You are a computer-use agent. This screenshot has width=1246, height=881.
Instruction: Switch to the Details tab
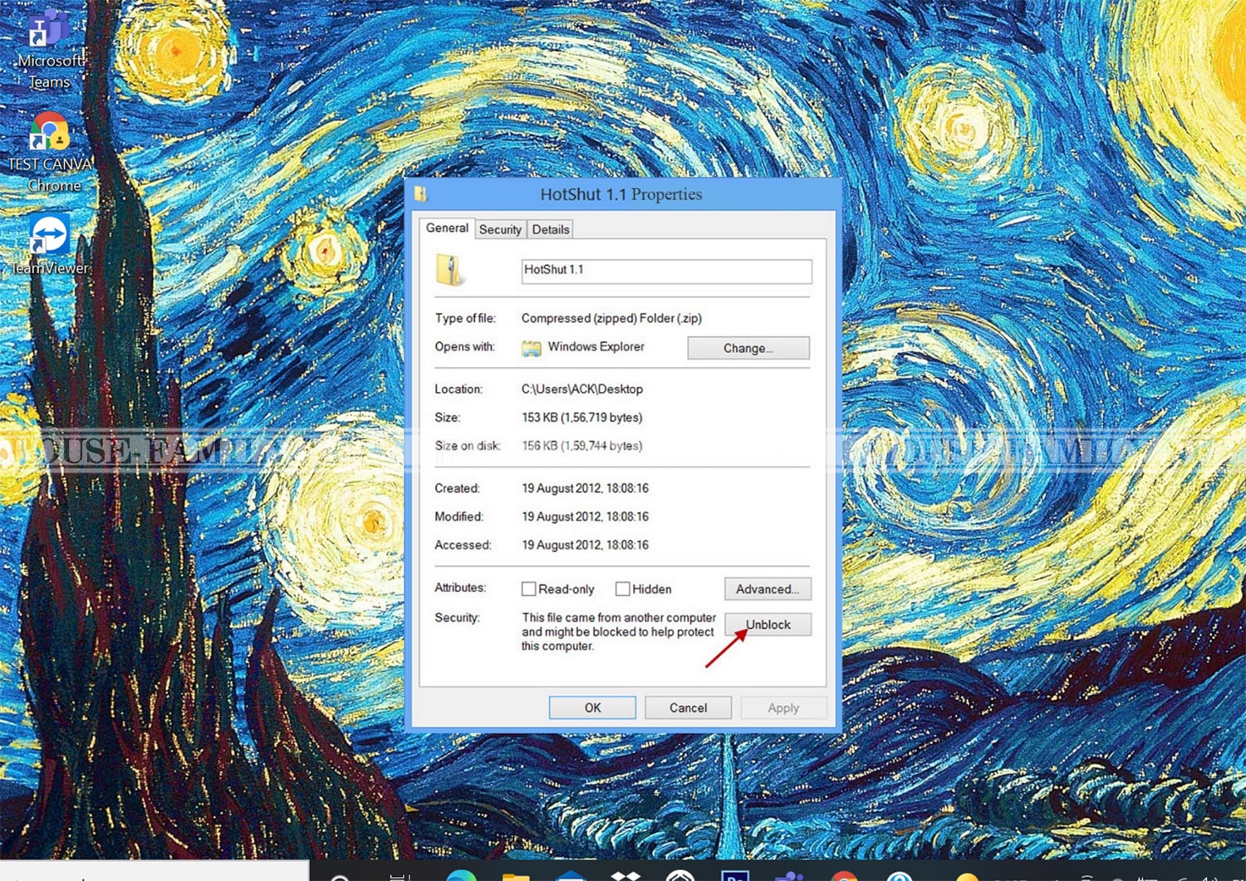[551, 230]
